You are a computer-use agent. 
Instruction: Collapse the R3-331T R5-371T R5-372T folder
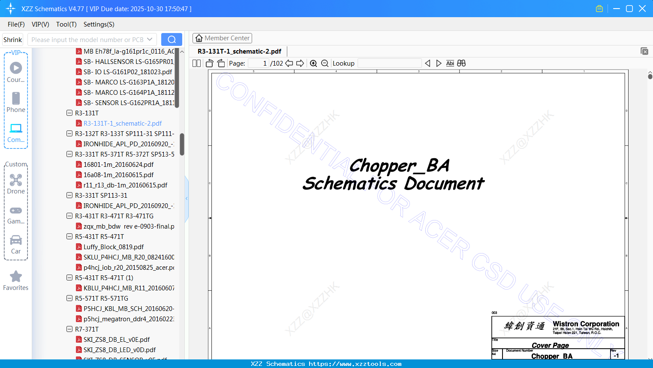coord(69,154)
